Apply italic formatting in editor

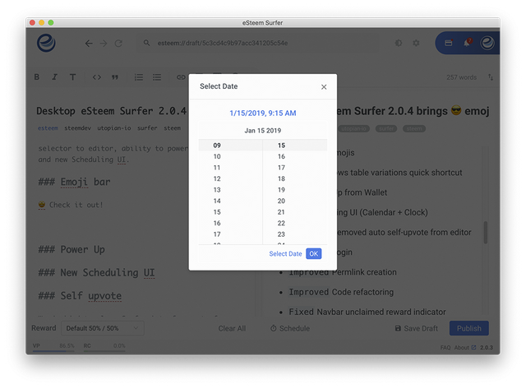(54, 77)
